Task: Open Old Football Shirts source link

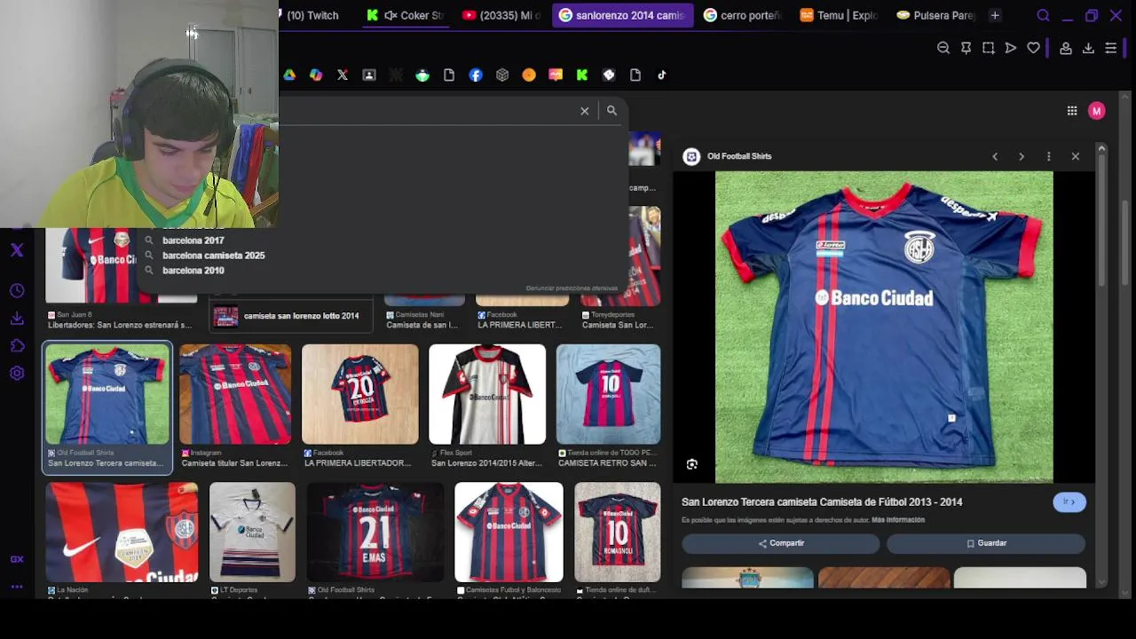Action: [x=738, y=156]
